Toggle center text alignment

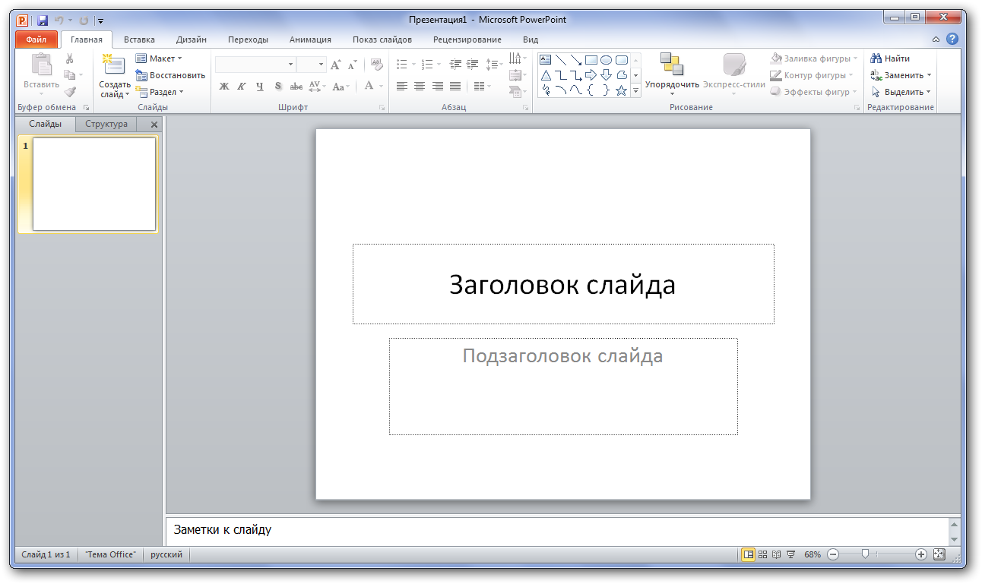[420, 87]
